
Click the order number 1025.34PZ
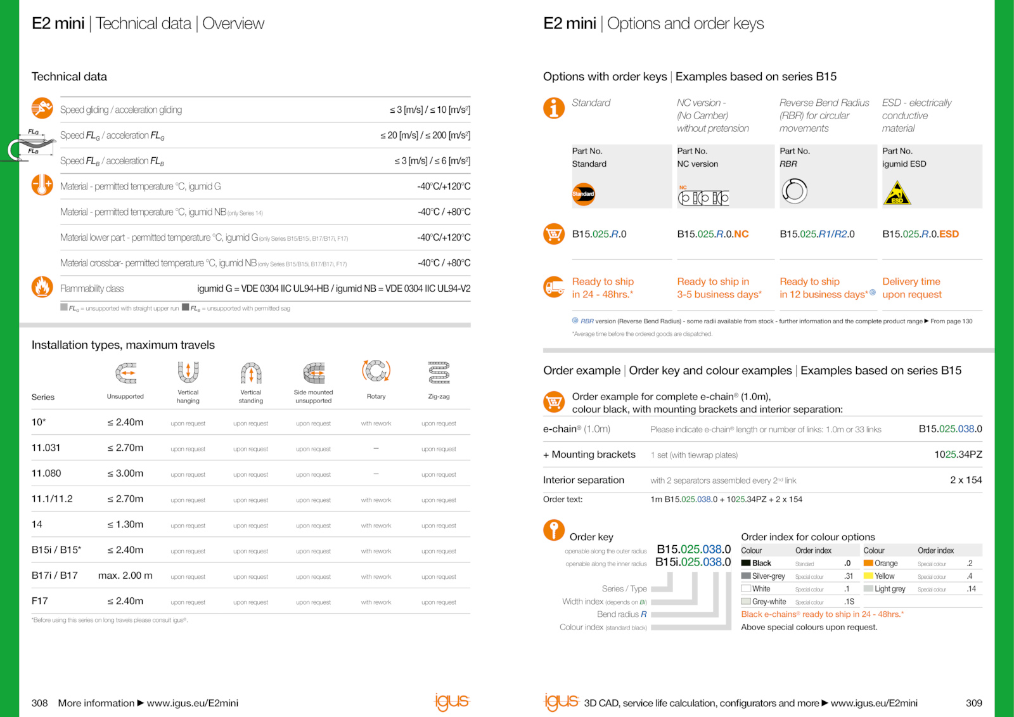pos(958,455)
